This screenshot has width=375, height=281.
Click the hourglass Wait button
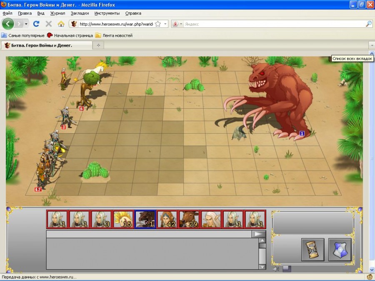(313, 249)
